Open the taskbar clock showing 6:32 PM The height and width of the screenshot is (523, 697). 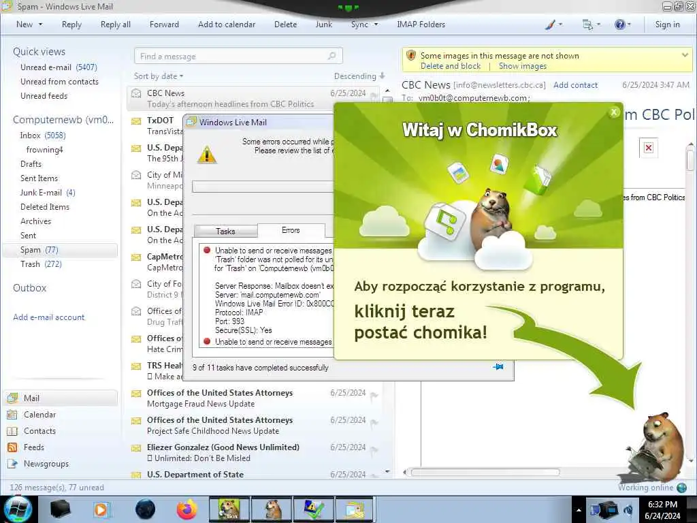[x=662, y=510]
